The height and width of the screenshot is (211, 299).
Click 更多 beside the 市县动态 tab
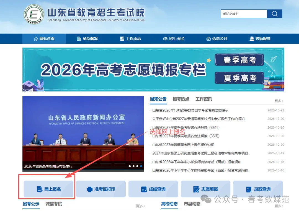point(279,206)
